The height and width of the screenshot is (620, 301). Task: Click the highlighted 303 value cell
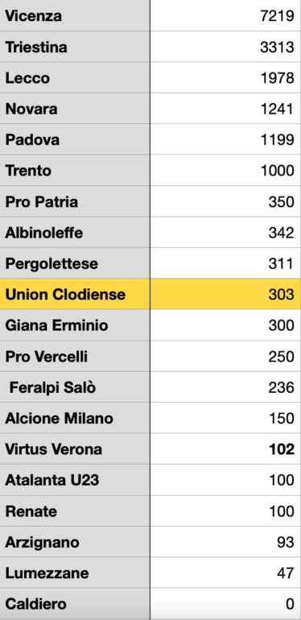point(225,294)
